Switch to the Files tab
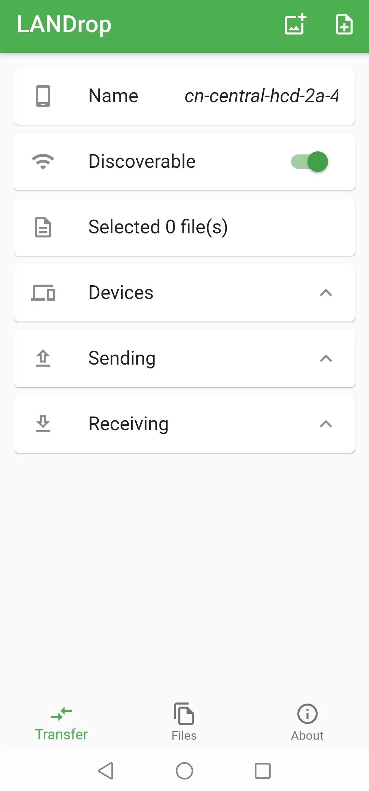369x791 pixels. click(x=184, y=722)
